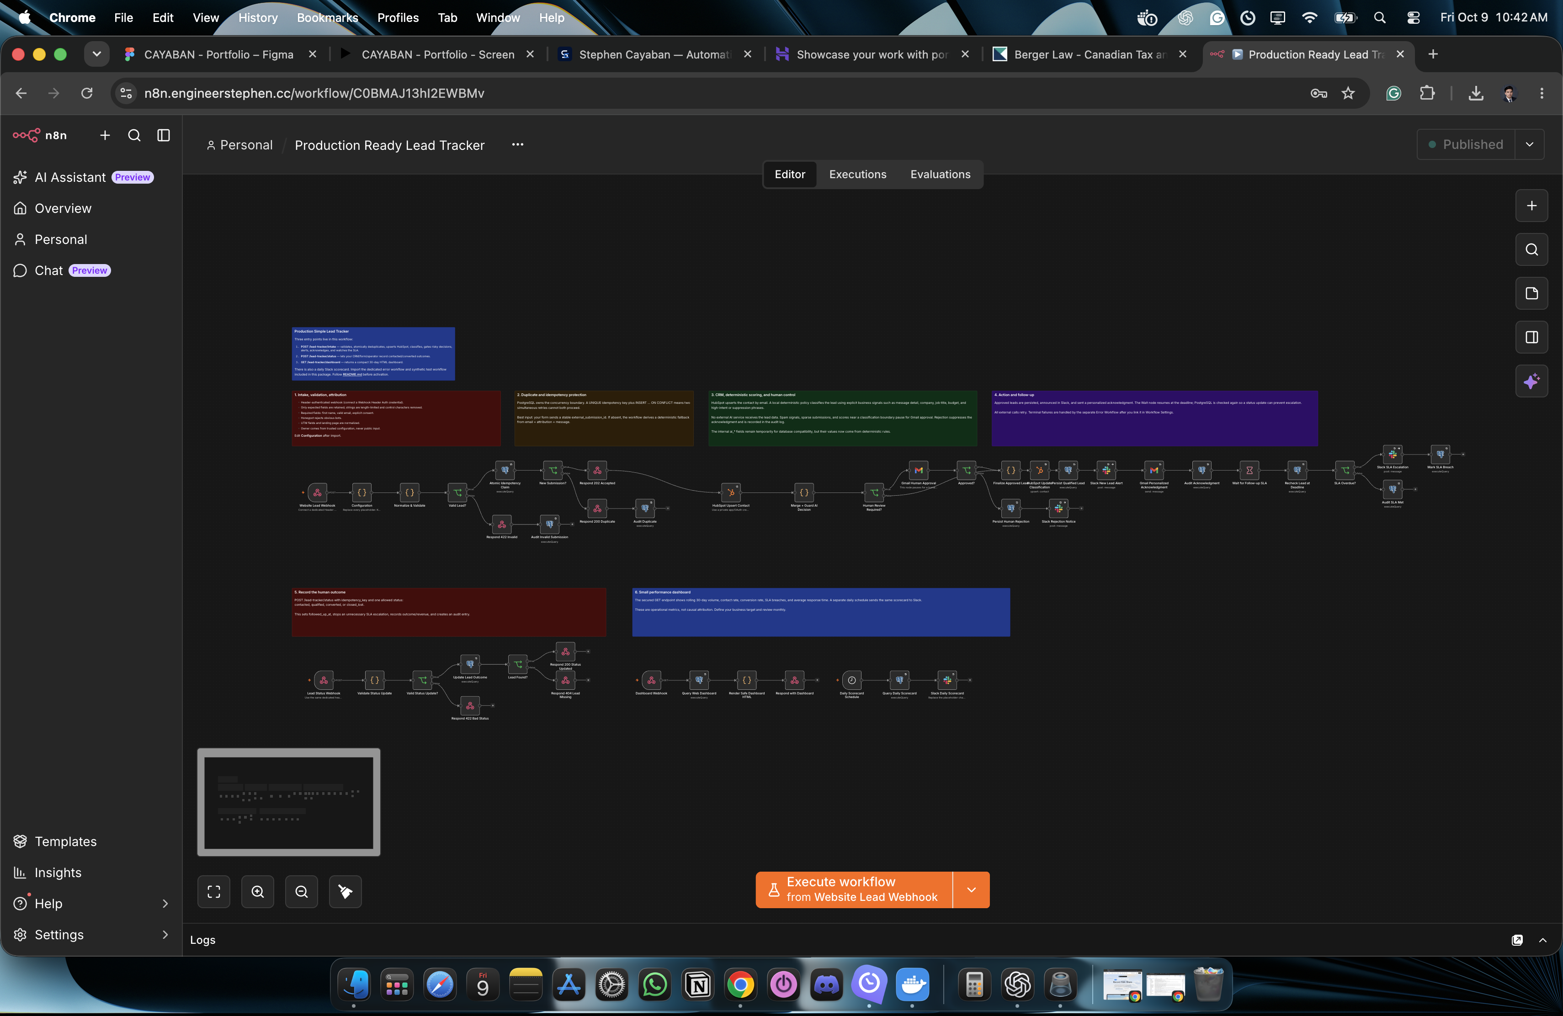Select the Persist Human Rejection node
This screenshot has height=1016, width=1563.
click(1011, 508)
